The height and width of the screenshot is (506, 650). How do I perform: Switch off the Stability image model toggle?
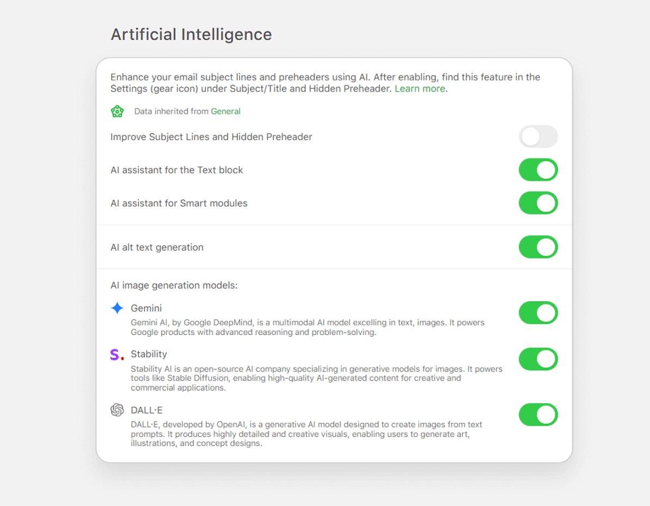pos(538,359)
